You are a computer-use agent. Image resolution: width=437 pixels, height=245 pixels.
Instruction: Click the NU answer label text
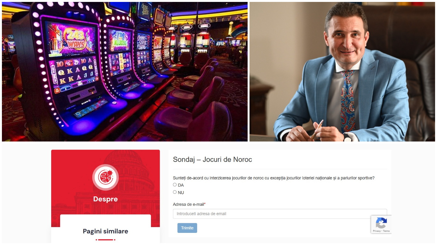point(181,193)
